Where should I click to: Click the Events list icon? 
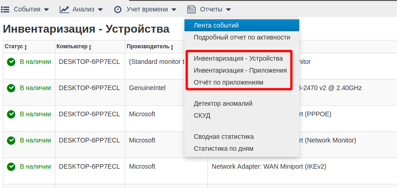[x=5, y=9]
